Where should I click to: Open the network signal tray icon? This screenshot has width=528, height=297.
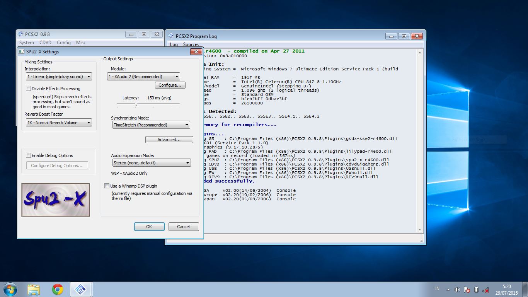click(x=486, y=290)
